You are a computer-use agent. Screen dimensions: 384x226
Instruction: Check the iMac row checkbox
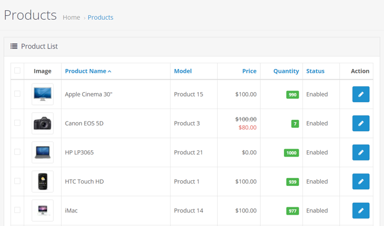click(17, 210)
